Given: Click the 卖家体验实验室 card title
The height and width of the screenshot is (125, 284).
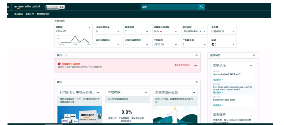Looking at the screenshot, I should (166, 92).
